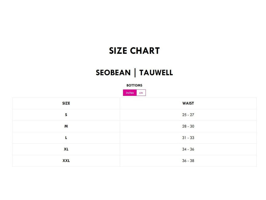Click the 28 - 30 waist value
The width and height of the screenshot is (266, 200).
pos(188,126)
